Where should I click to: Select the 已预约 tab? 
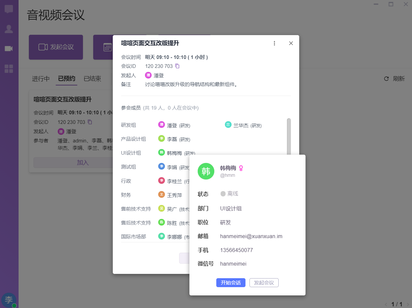pyautogui.click(x=66, y=79)
